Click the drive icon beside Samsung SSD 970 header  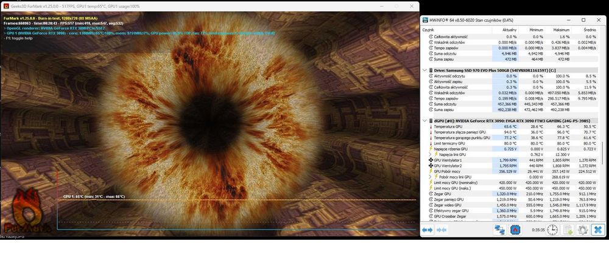(431, 70)
